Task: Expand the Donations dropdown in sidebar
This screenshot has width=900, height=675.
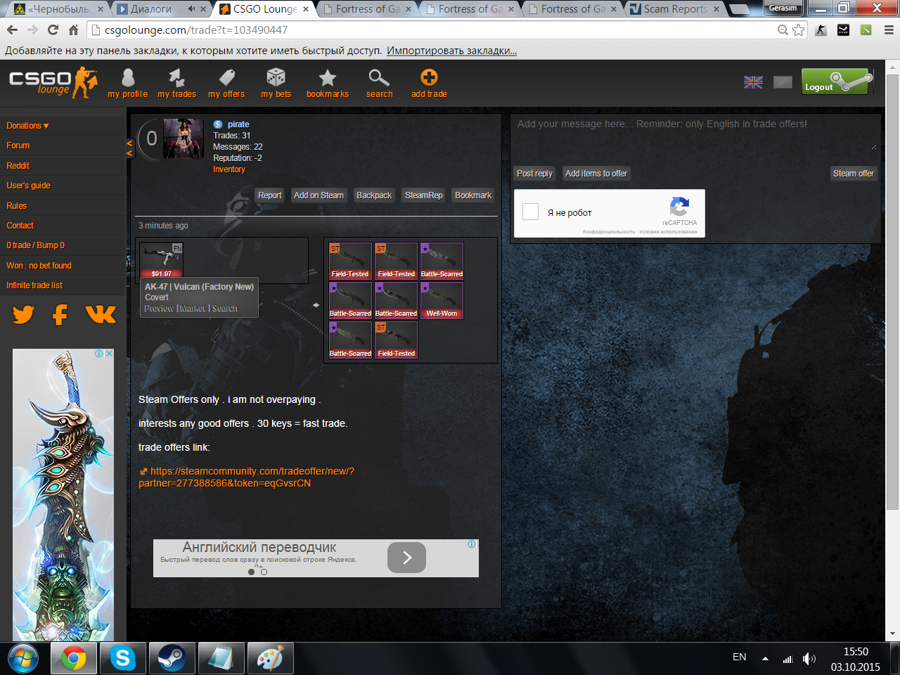Action: pyautogui.click(x=27, y=126)
